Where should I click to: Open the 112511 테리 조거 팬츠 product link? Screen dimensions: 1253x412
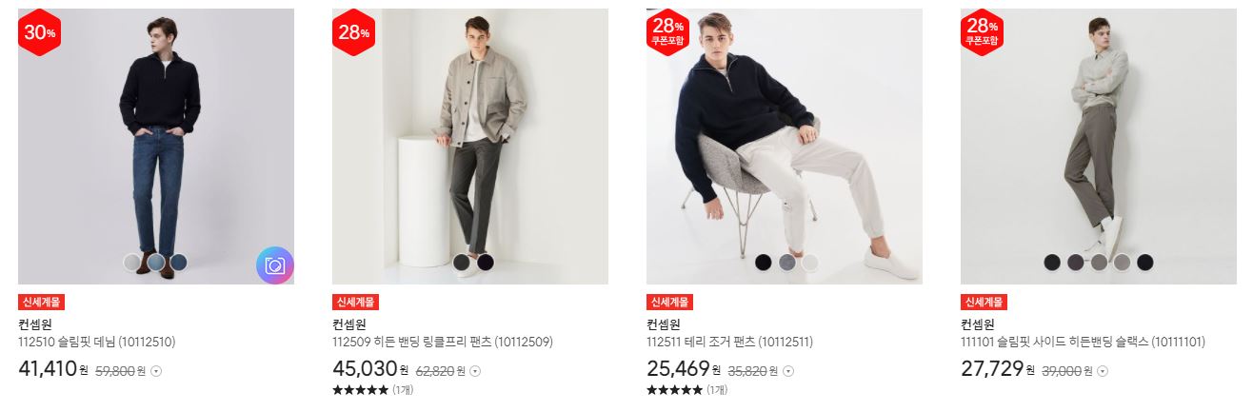[x=729, y=342]
